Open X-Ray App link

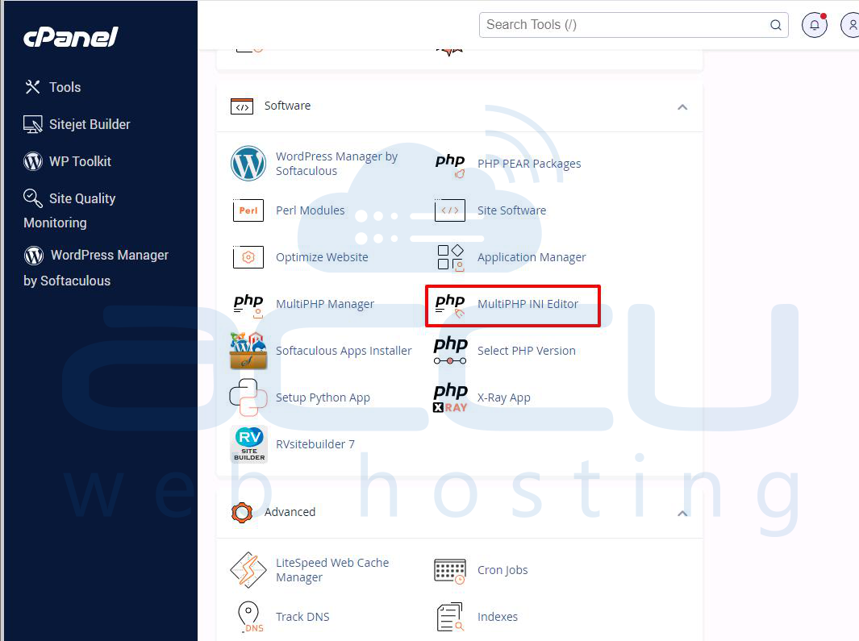(503, 398)
